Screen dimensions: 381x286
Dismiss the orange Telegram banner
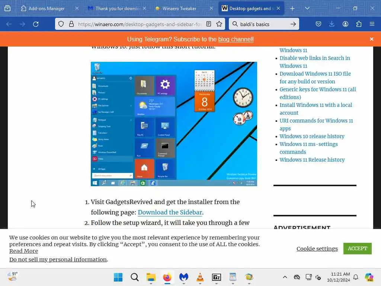(x=372, y=39)
